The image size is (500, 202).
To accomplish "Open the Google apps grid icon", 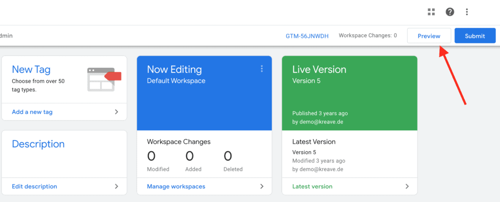I will pyautogui.click(x=431, y=12).
